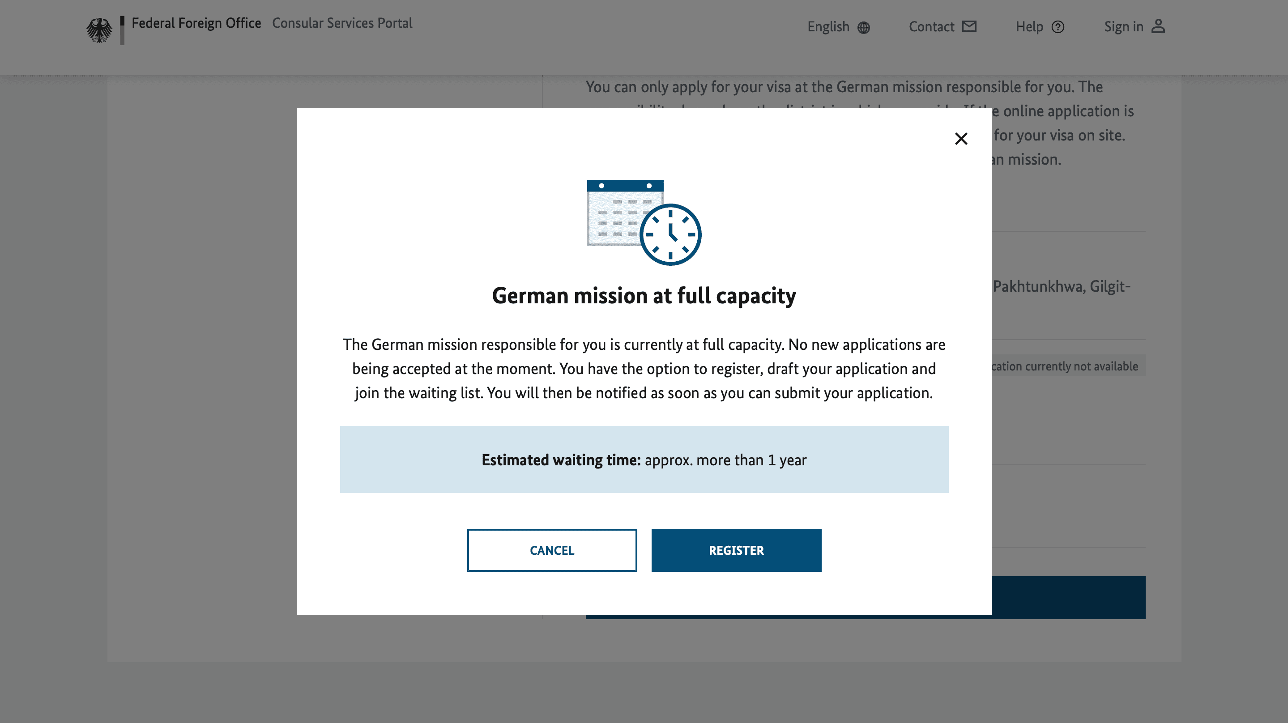The height and width of the screenshot is (723, 1288).
Task: Click the calendar and clock illustration
Action: point(644,222)
